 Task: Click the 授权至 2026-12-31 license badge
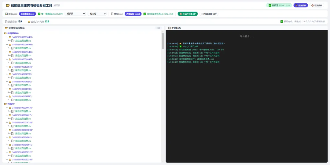point(279,6)
